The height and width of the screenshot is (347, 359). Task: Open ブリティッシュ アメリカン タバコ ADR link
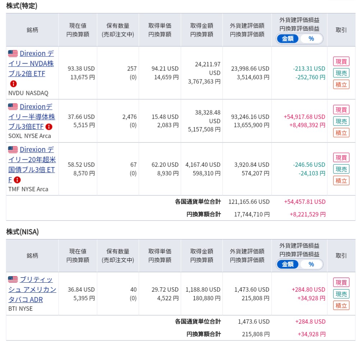(32, 289)
